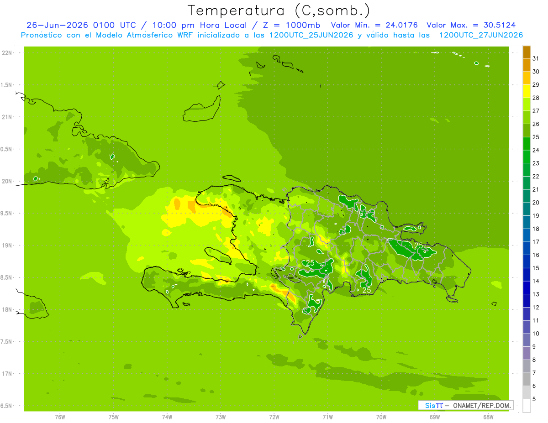The image size is (548, 423).
Task: Click the '72W' longitude axis label
Action: click(274, 417)
